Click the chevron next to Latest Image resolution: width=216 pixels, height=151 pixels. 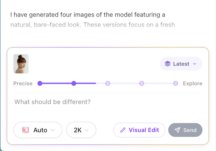195,64
